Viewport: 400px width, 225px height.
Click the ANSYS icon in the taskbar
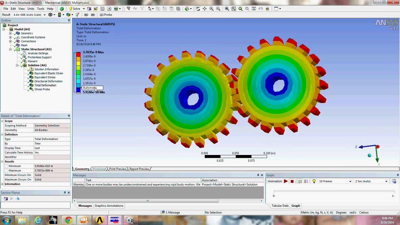(100, 220)
